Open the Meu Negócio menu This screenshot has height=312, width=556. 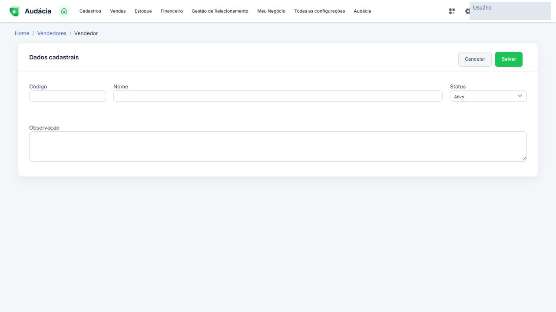click(271, 11)
